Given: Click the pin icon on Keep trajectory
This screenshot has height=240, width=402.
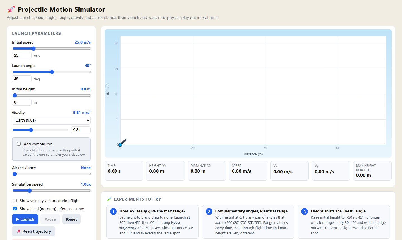Looking at the screenshot, I should click(19, 231).
